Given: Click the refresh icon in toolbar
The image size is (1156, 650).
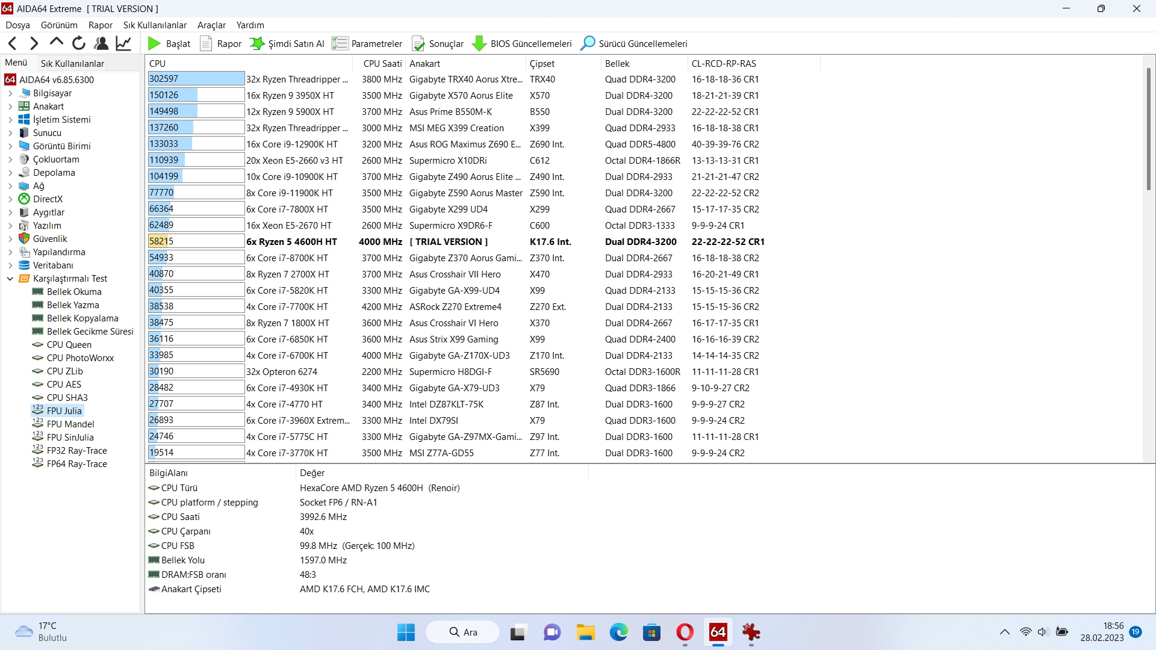Looking at the screenshot, I should click(79, 43).
